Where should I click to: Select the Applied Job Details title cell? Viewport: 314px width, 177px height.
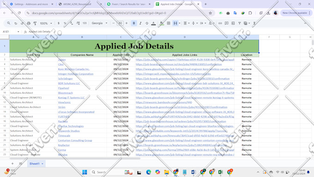[x=134, y=46]
